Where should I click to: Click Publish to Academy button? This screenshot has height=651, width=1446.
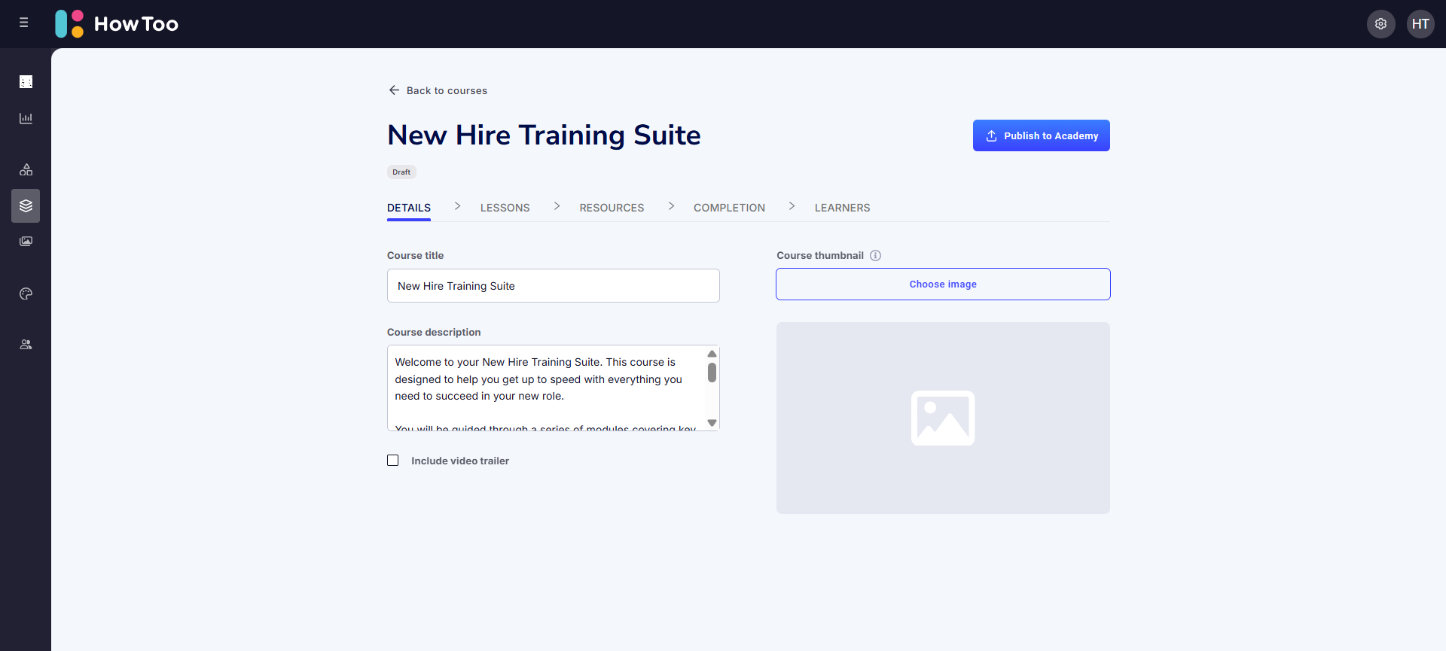pyautogui.click(x=1041, y=135)
